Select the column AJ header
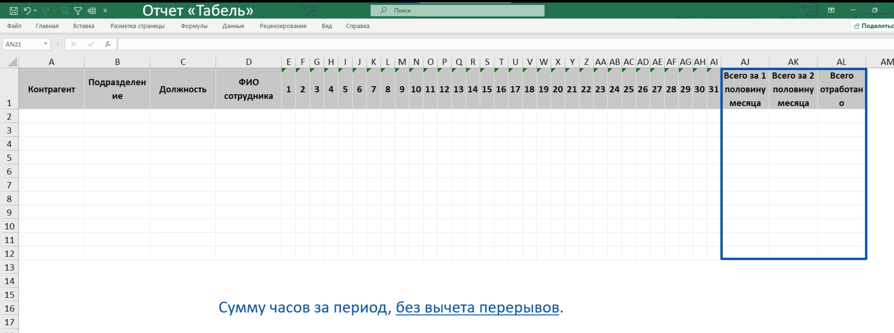The image size is (894, 333). pyautogui.click(x=745, y=62)
